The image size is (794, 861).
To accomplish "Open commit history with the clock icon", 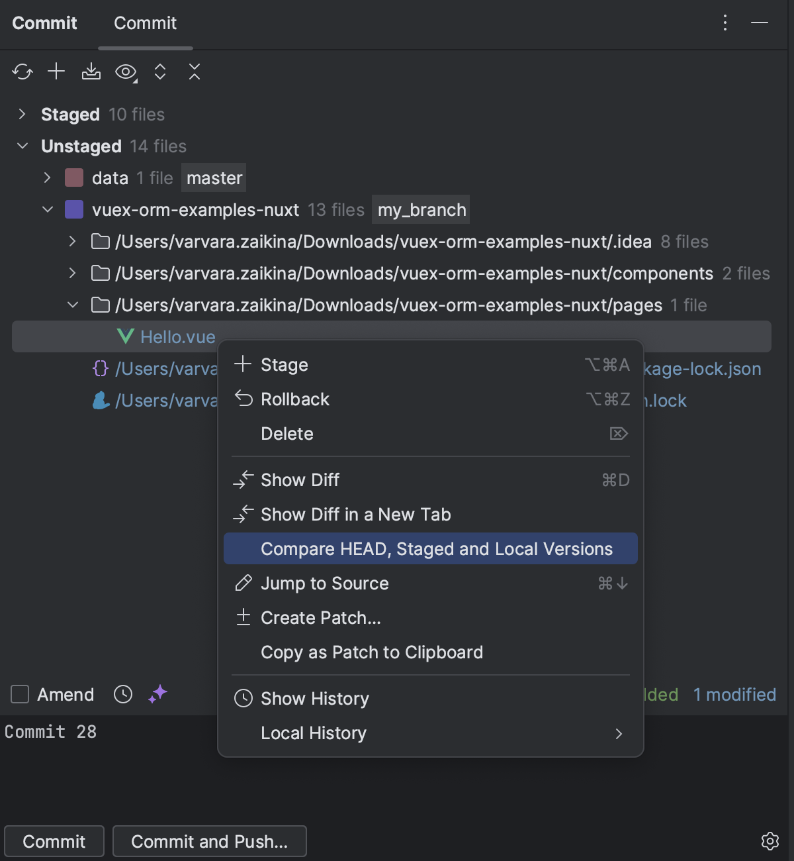I will click(123, 694).
